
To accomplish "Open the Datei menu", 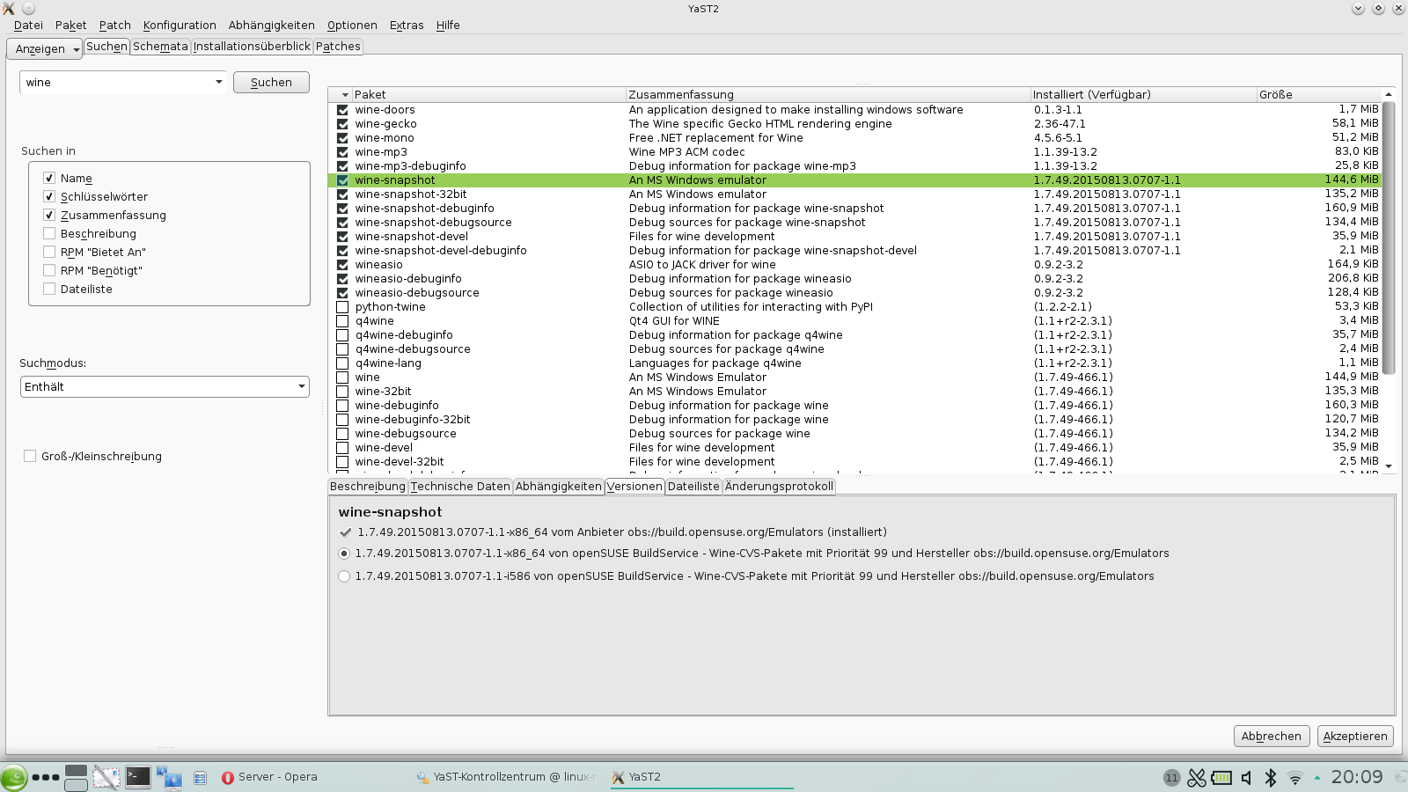I will 28,25.
